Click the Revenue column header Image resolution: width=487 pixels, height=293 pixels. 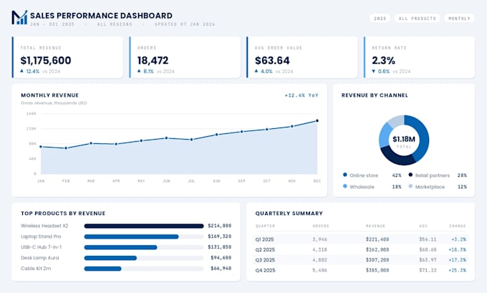tap(375, 226)
